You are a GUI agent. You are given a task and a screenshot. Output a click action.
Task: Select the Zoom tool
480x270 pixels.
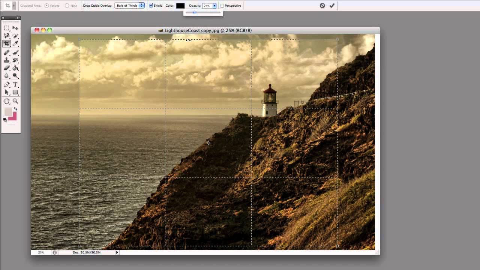coord(15,101)
